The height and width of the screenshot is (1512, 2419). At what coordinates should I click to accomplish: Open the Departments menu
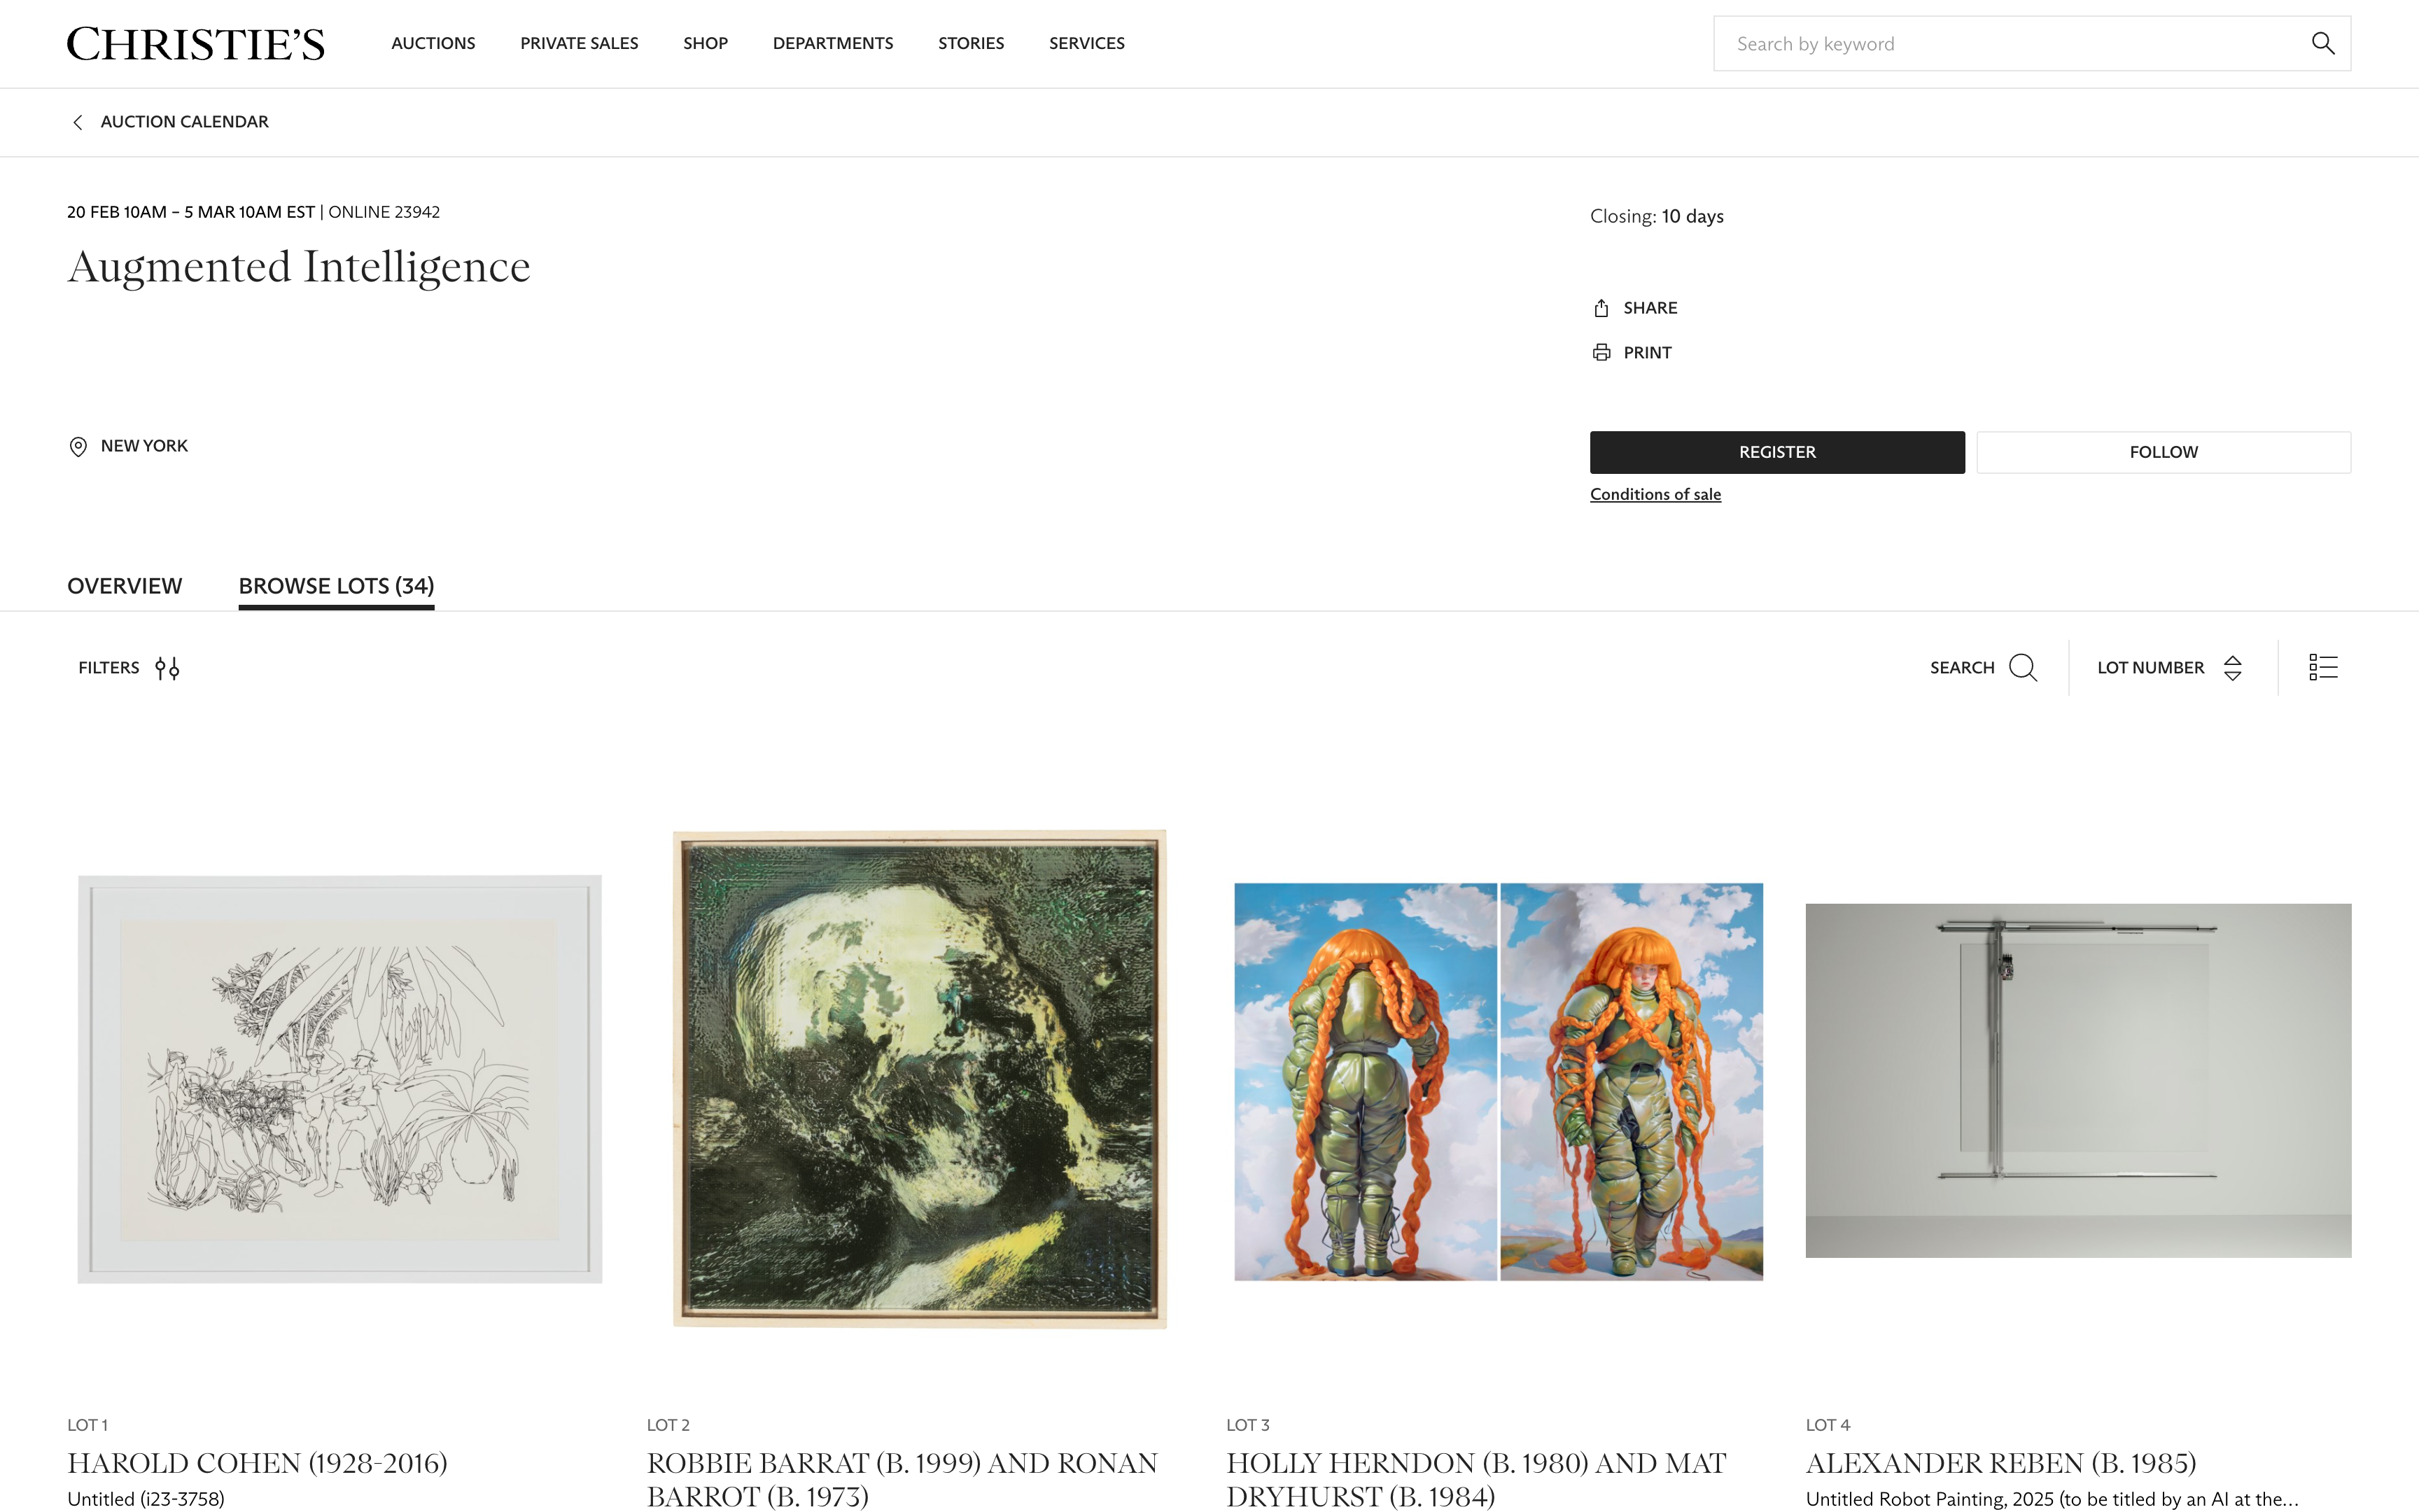(833, 43)
